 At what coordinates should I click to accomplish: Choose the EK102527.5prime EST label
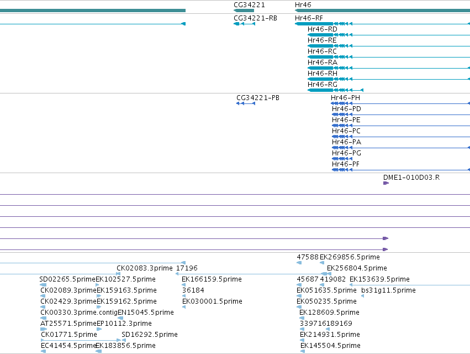coord(125,279)
